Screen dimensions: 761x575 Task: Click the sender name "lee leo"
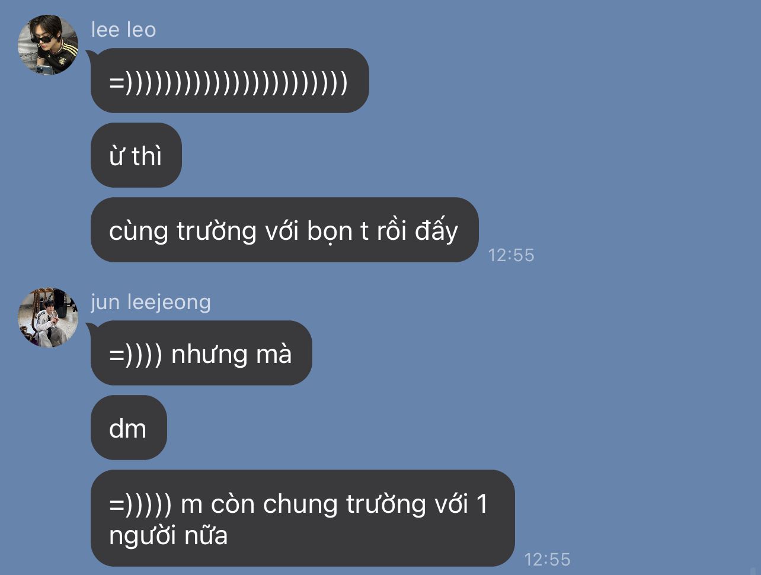tap(123, 29)
